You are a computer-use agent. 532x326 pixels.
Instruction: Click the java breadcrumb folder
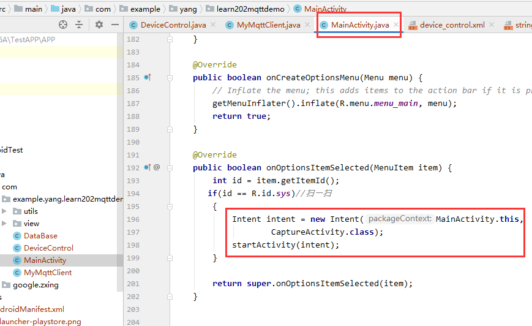click(x=64, y=9)
